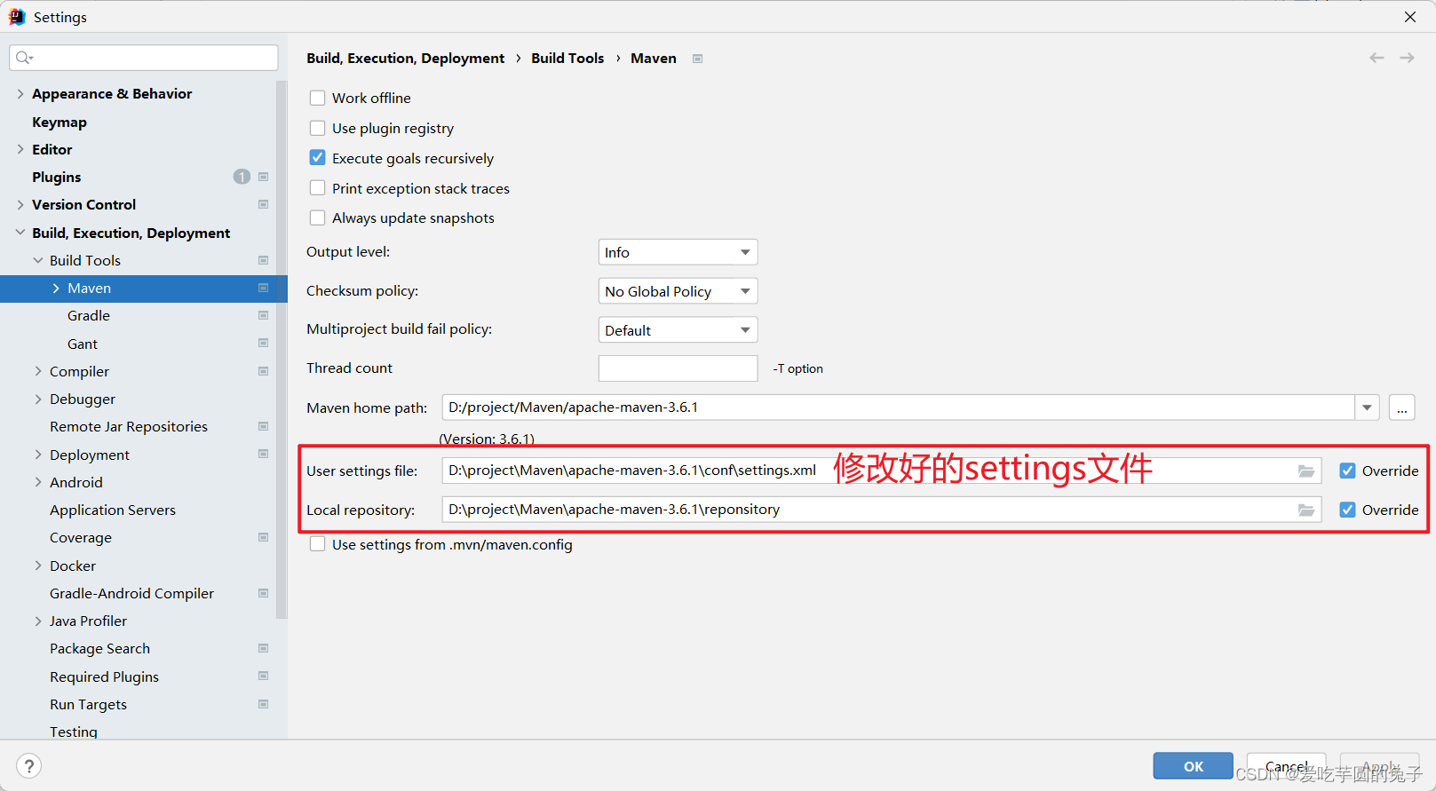Click the User settings file path field

881,471
